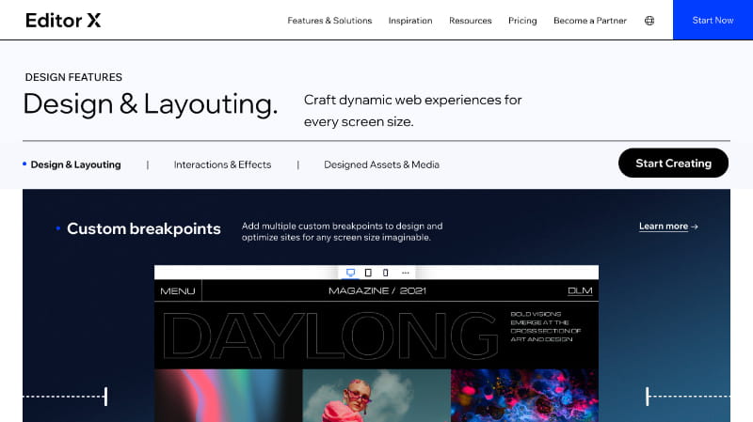
Task: Click the globe language icon
Action: point(649,21)
